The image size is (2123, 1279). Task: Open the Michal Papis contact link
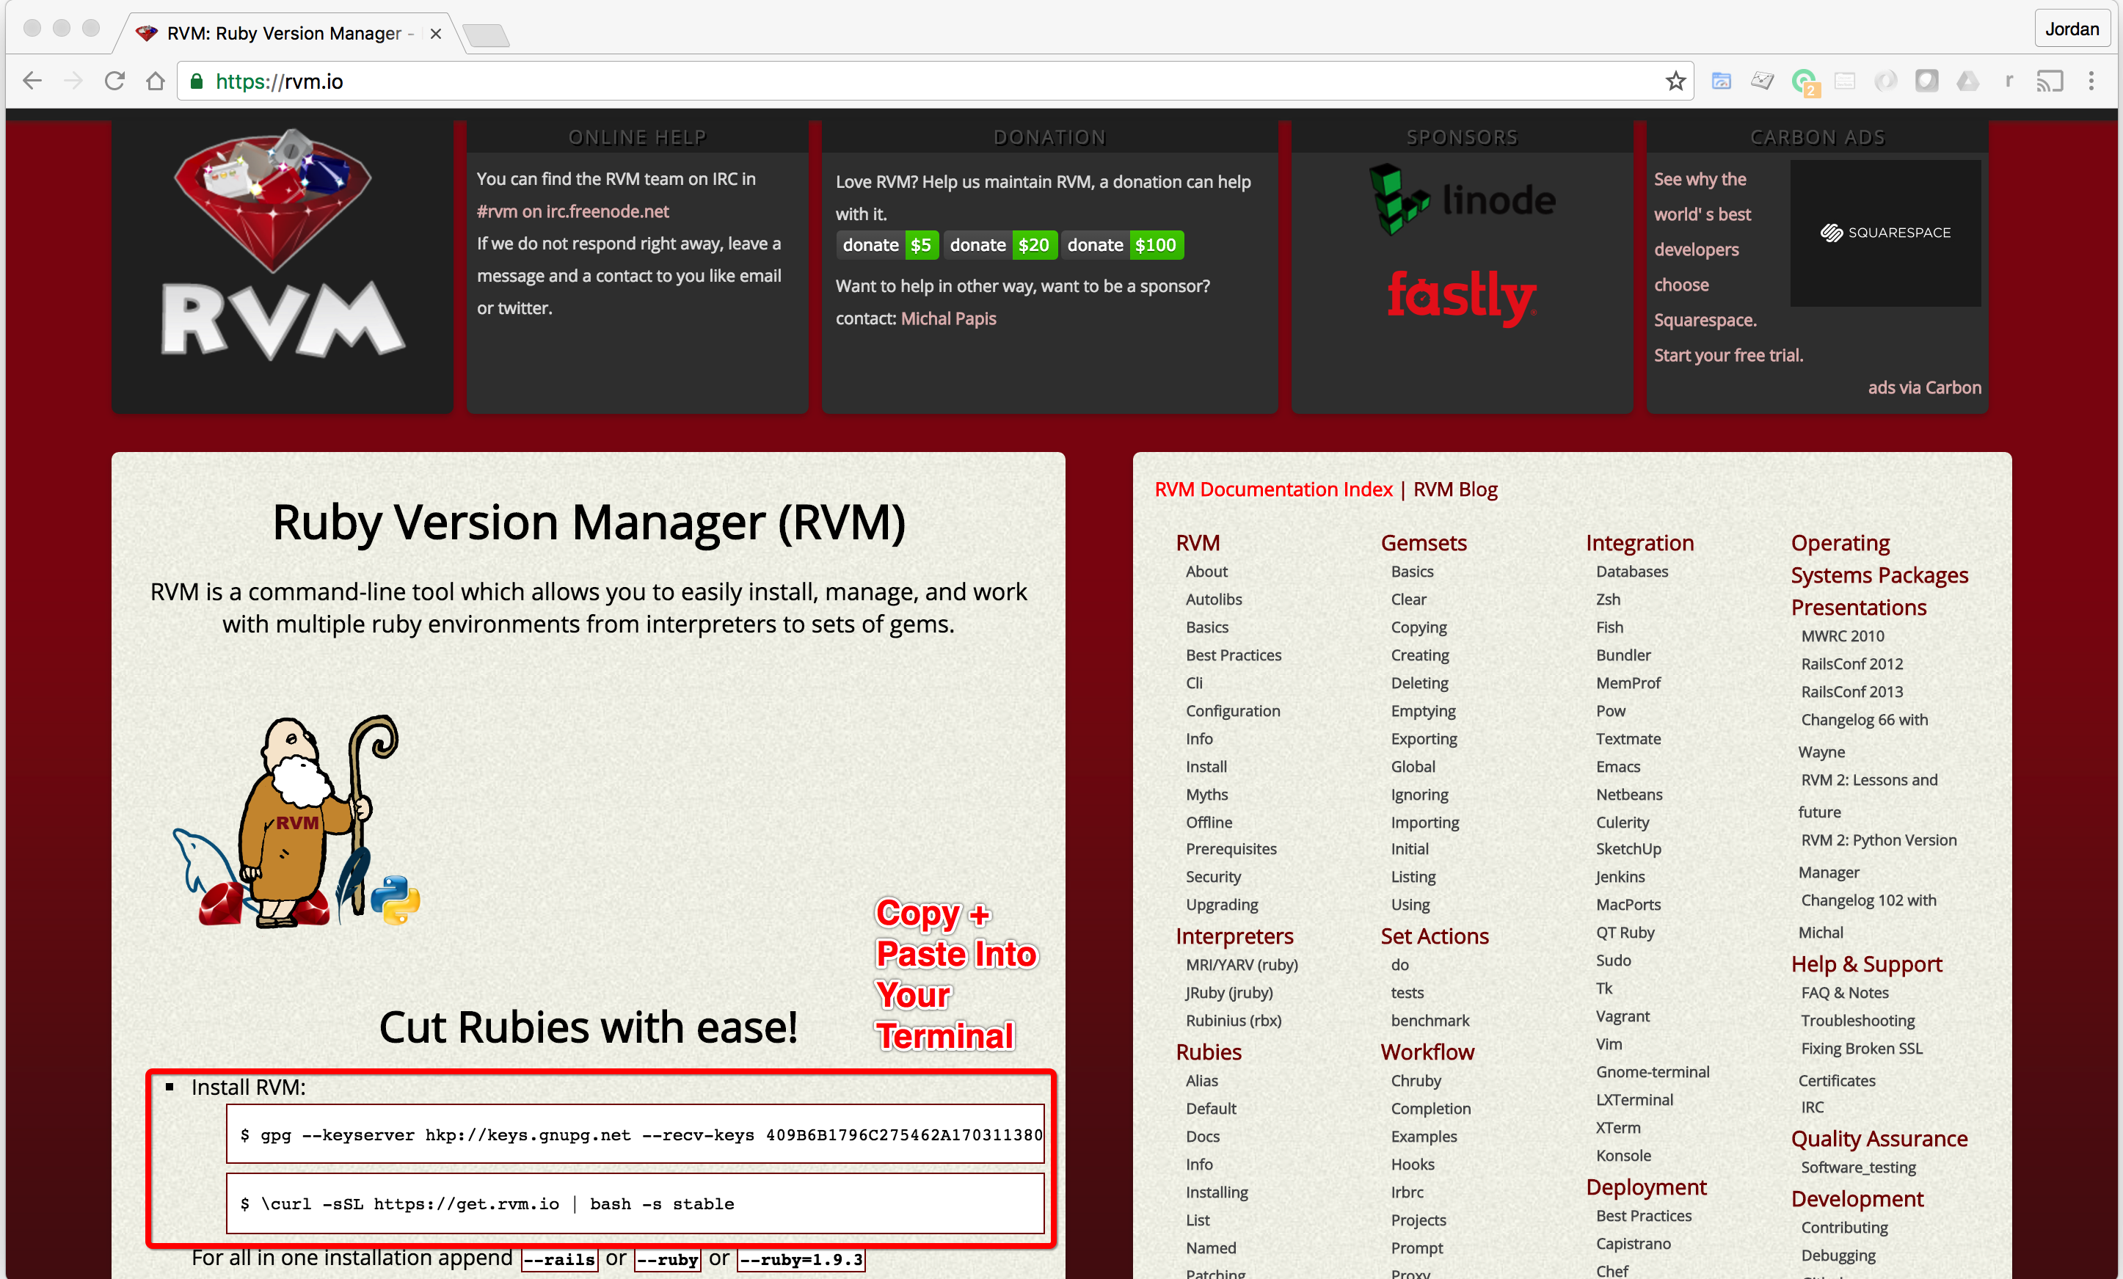pyautogui.click(x=948, y=318)
